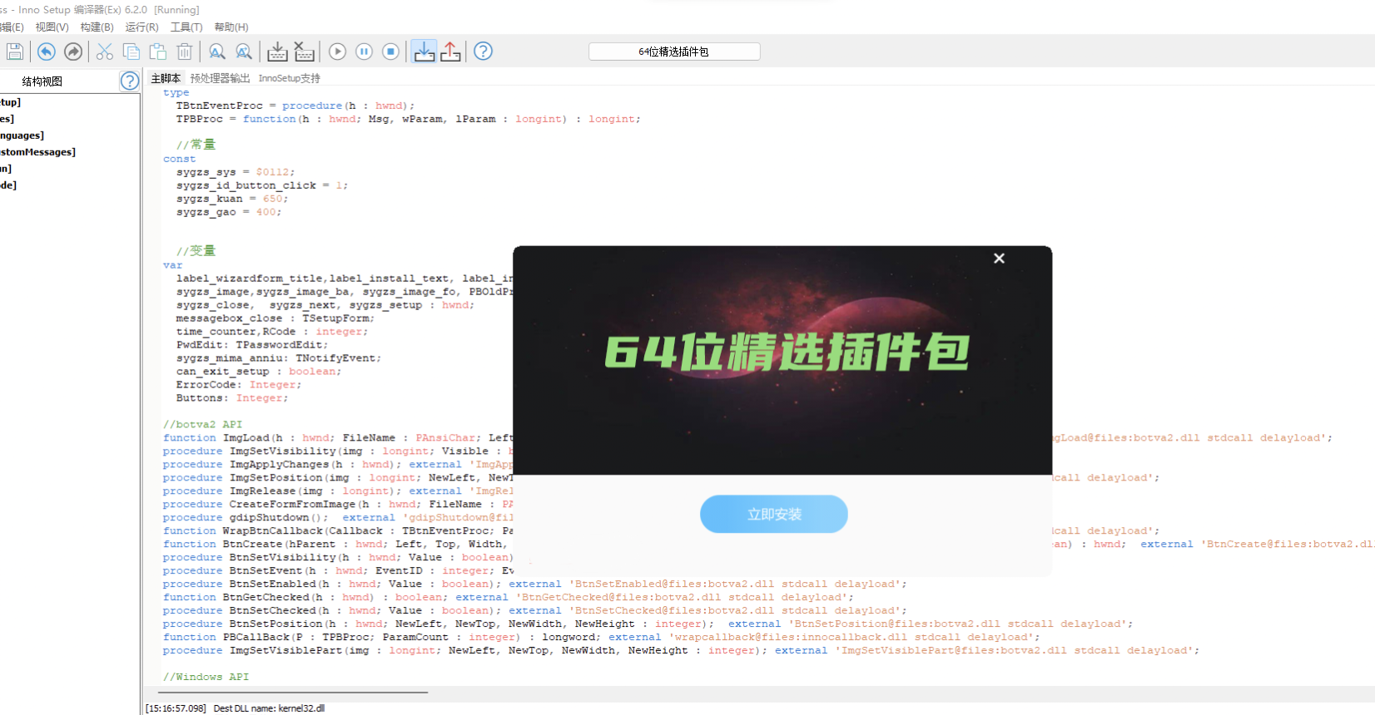Image resolution: width=1375 pixels, height=715 pixels.
Task: Select the [Setup] tree section
Action: tap(11, 102)
